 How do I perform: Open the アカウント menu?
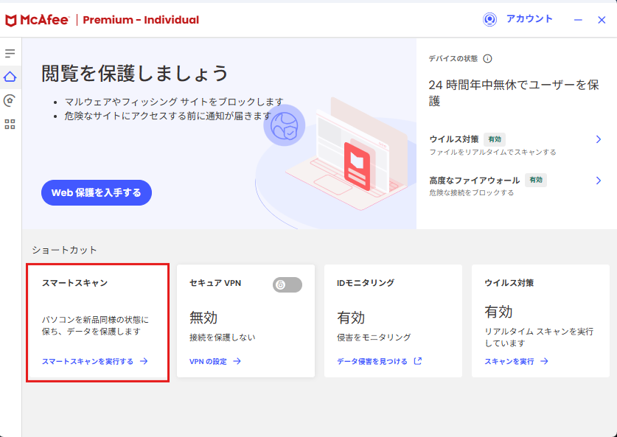pos(529,19)
